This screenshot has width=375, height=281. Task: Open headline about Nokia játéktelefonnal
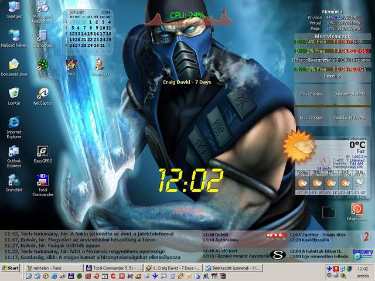point(89,234)
